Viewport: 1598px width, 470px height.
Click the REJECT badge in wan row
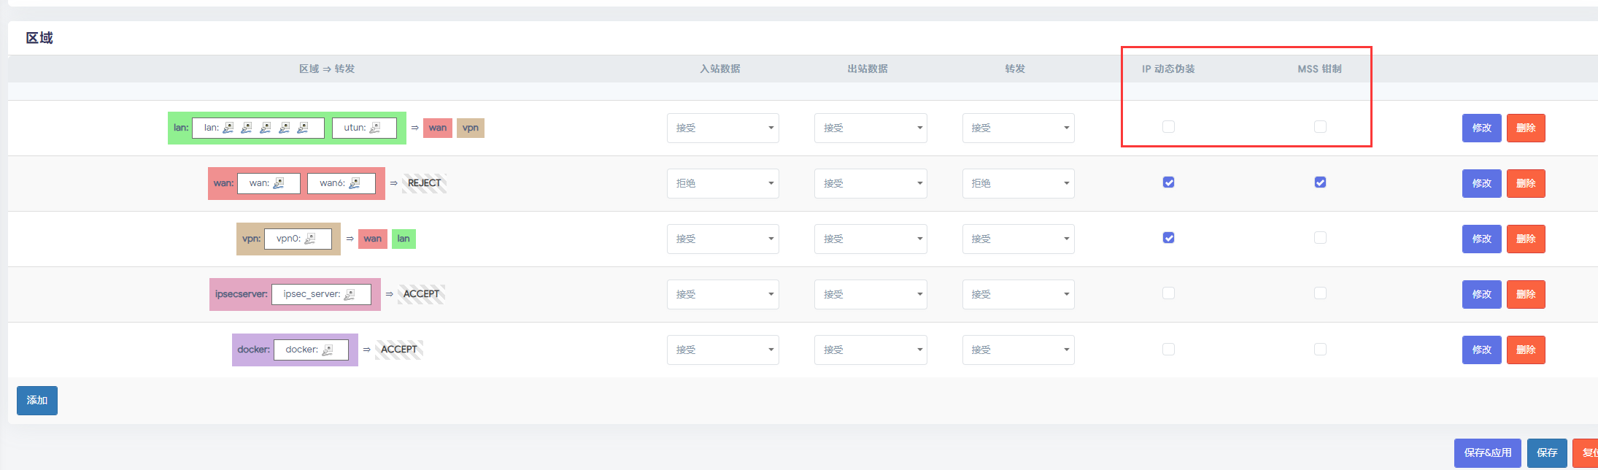[x=424, y=183]
